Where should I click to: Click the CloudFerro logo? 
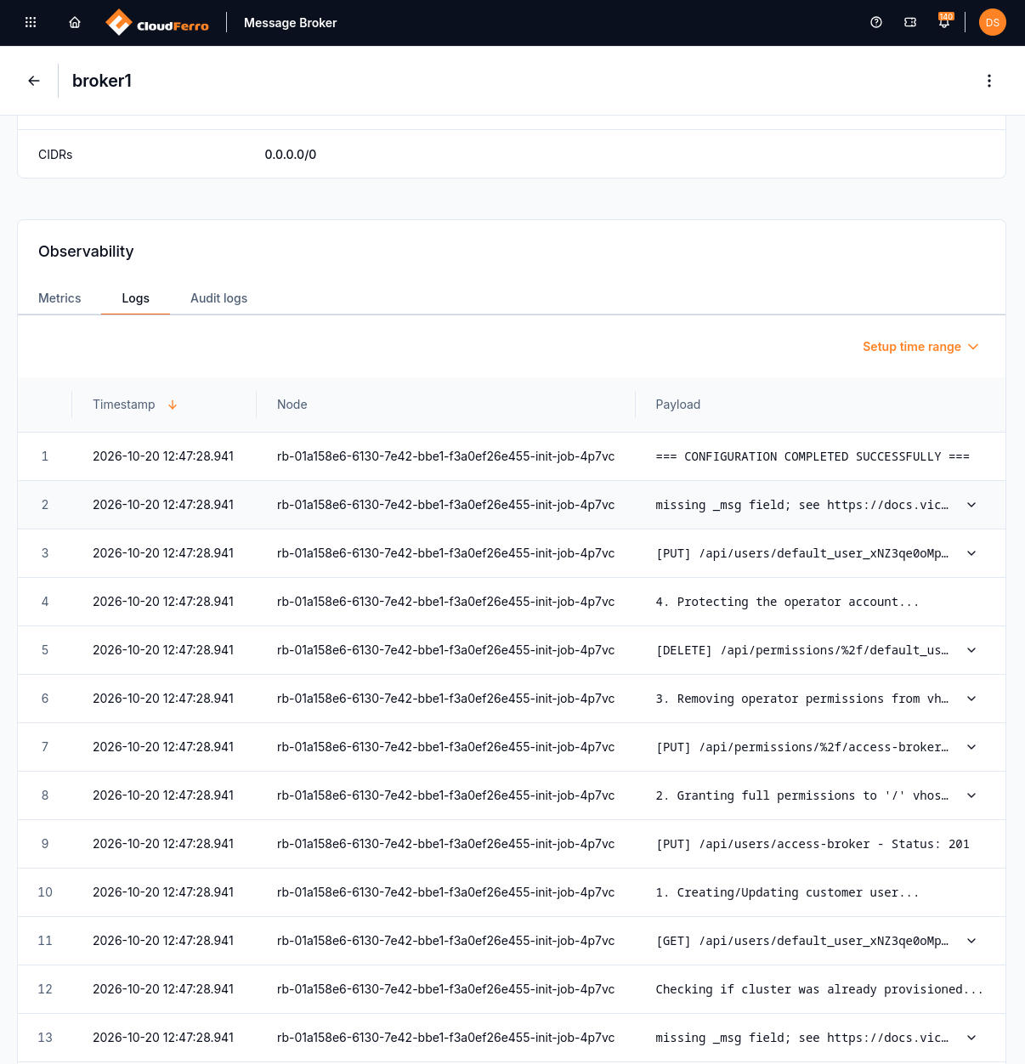tap(157, 23)
